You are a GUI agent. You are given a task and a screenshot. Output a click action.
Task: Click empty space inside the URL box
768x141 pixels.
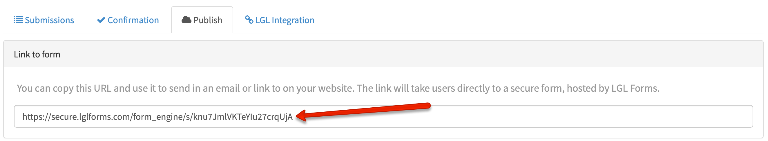point(566,117)
